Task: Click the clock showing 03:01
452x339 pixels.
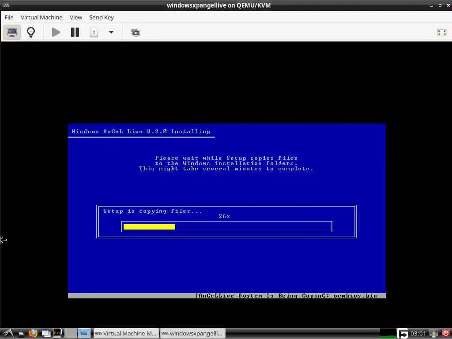Action: (418, 334)
